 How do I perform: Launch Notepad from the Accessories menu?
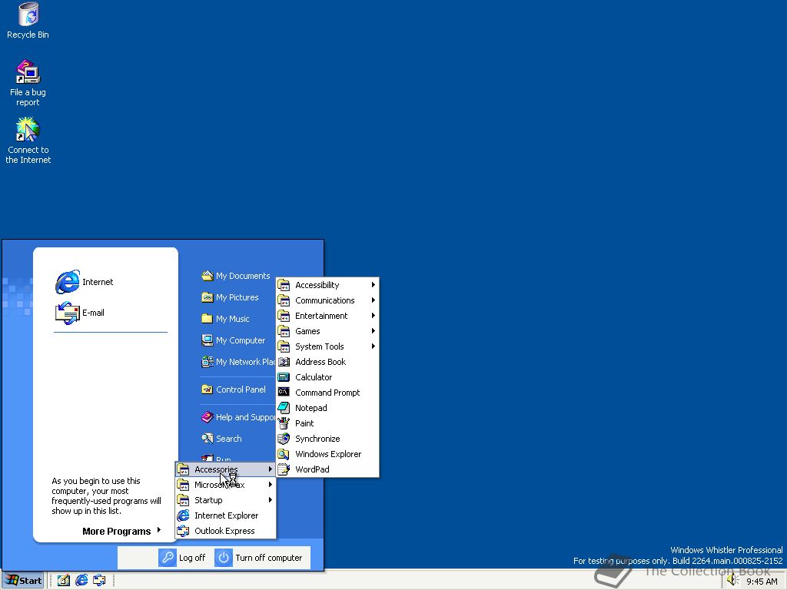(x=327, y=408)
